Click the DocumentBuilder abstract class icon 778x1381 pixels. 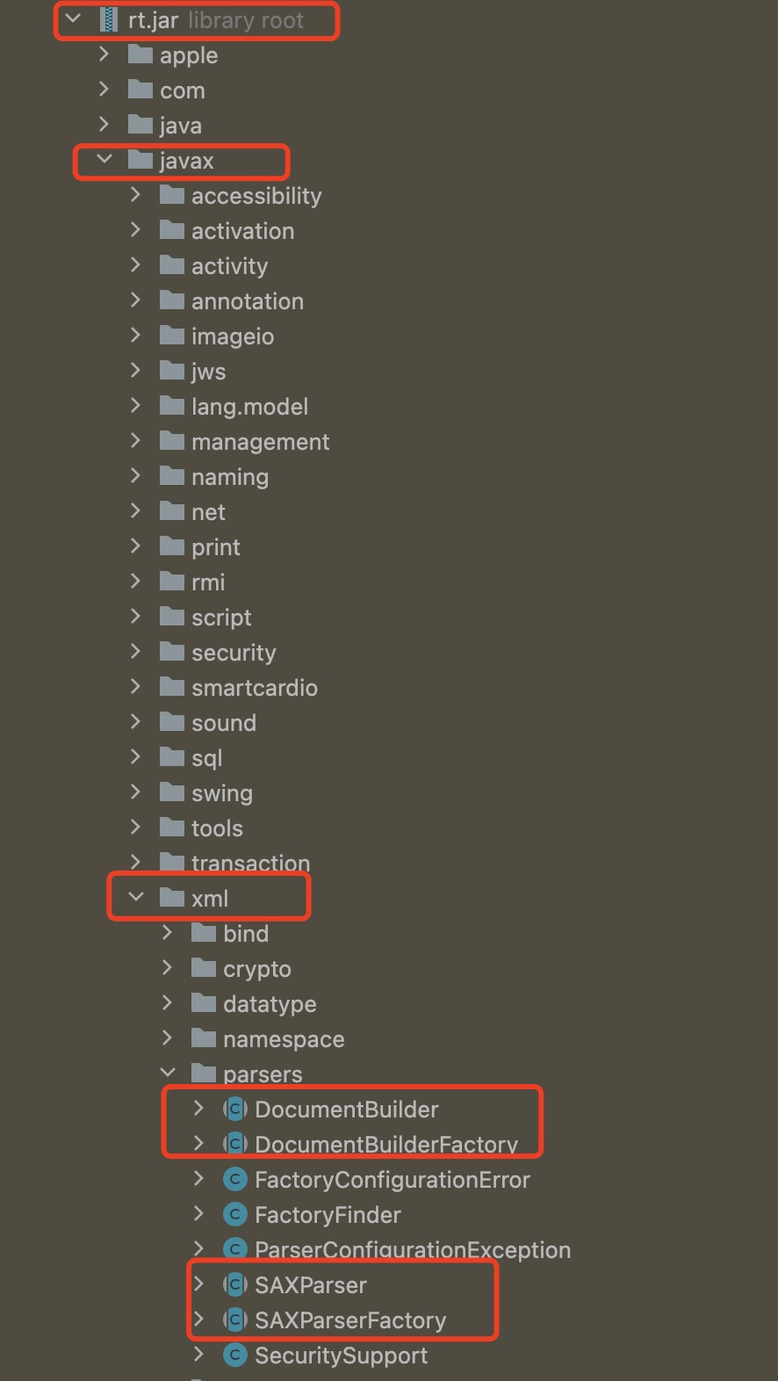click(234, 1110)
